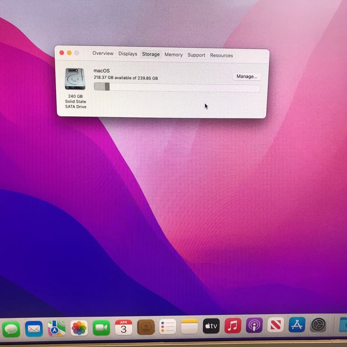The height and width of the screenshot is (347, 347).
Task: Click '218.37 GB available of 239.85 GB' text
Action: point(126,78)
